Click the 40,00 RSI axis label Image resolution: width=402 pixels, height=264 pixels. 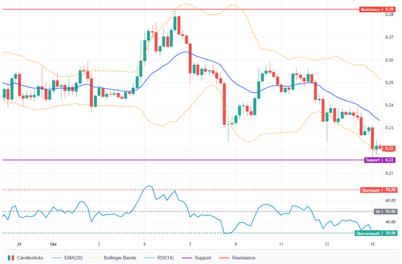point(390,222)
